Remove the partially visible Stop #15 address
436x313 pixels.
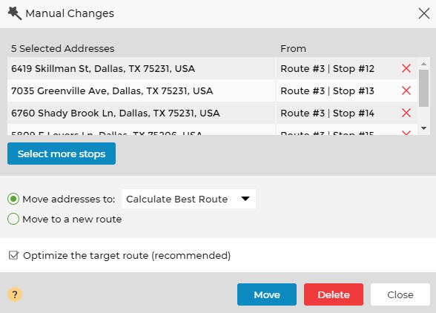click(406, 133)
